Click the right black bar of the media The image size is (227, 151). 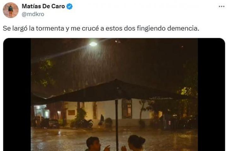coord(211,95)
